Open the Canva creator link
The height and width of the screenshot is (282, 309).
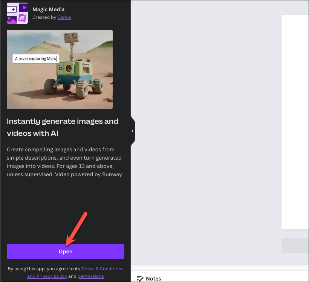64,17
